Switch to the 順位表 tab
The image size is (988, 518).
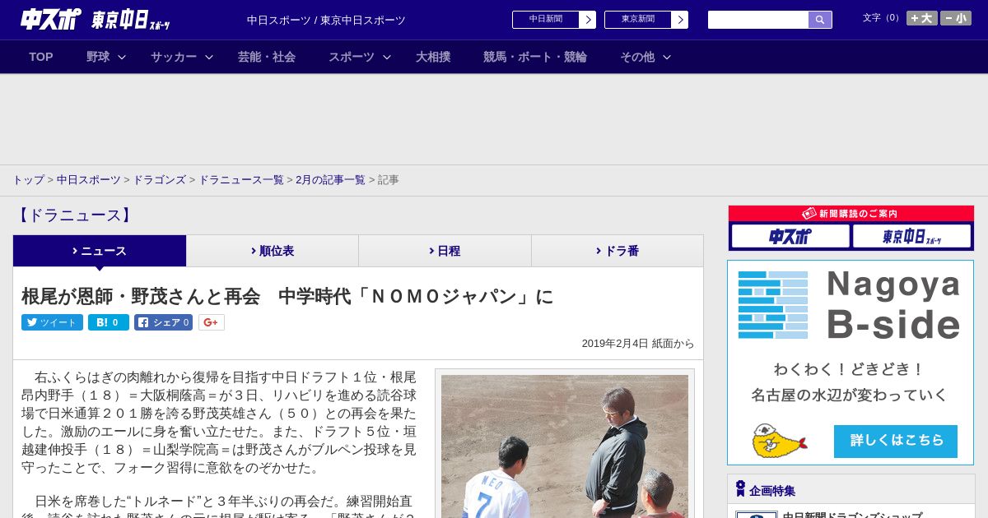pyautogui.click(x=273, y=251)
